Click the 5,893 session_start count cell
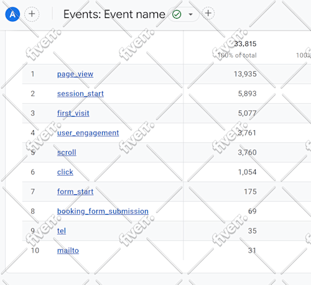This screenshot has width=311, height=285. pyautogui.click(x=247, y=94)
